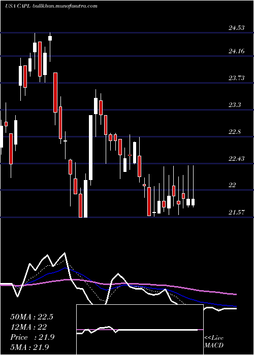Click the 22.43 price level label

237,158
